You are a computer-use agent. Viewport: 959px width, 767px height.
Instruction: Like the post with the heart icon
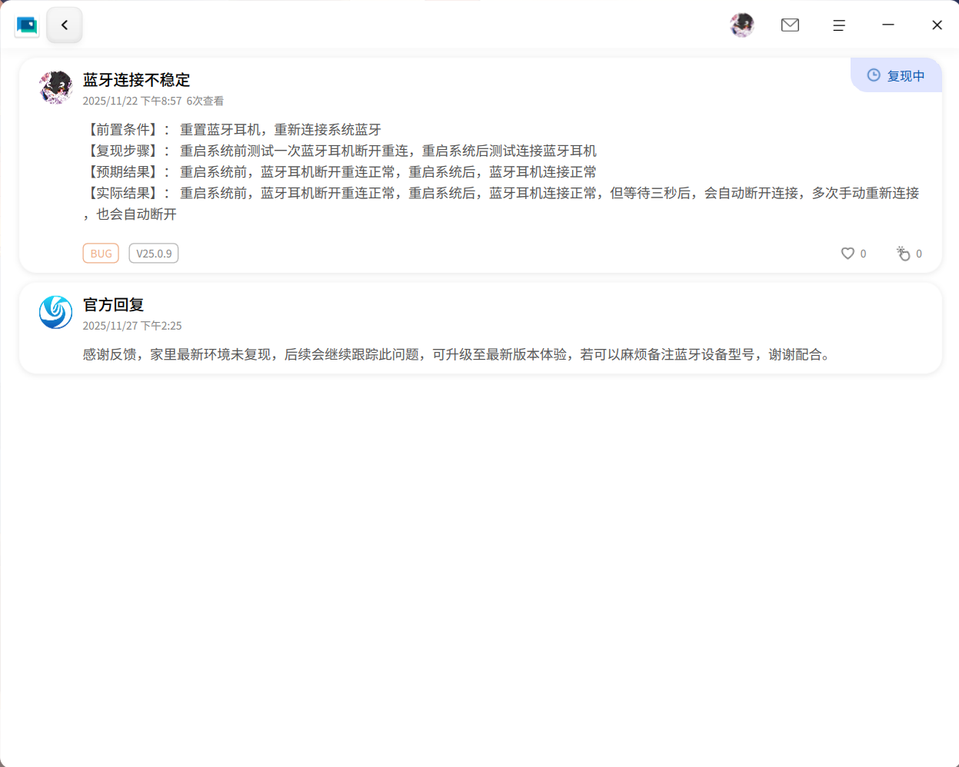(847, 254)
